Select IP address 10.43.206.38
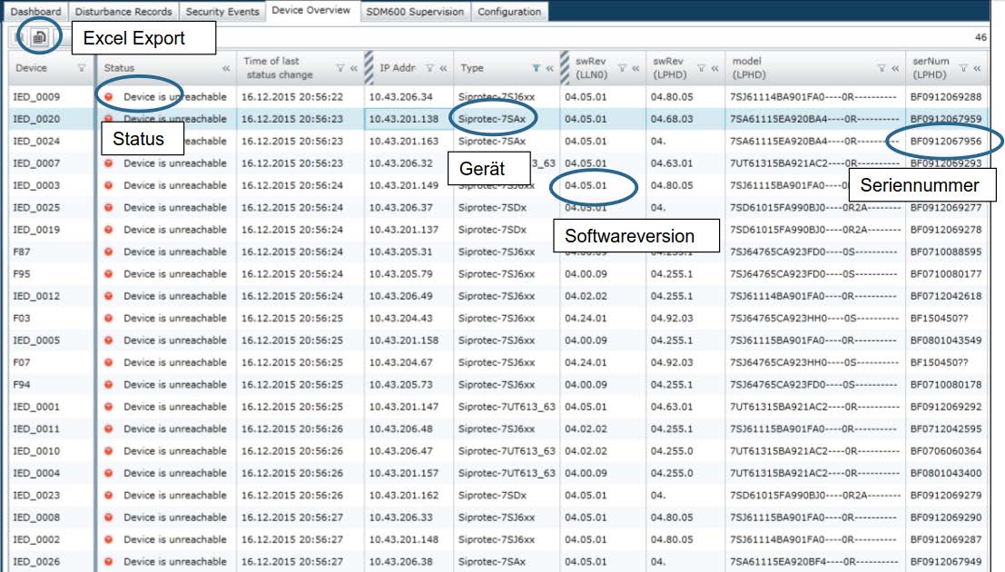This screenshot has height=572, width=1005. [400, 562]
